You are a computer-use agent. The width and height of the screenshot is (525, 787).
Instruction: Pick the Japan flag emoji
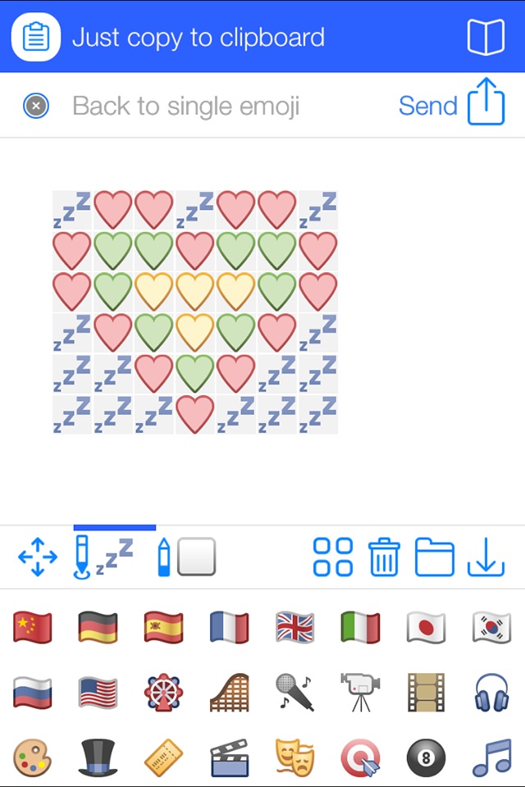point(426,627)
